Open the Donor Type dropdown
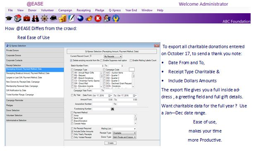Screen dimensions: 256x151 (x=124, y=137)
